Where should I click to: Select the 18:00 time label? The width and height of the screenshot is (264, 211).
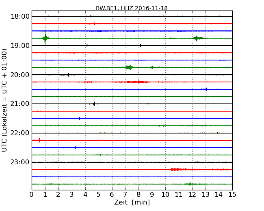click(x=20, y=17)
